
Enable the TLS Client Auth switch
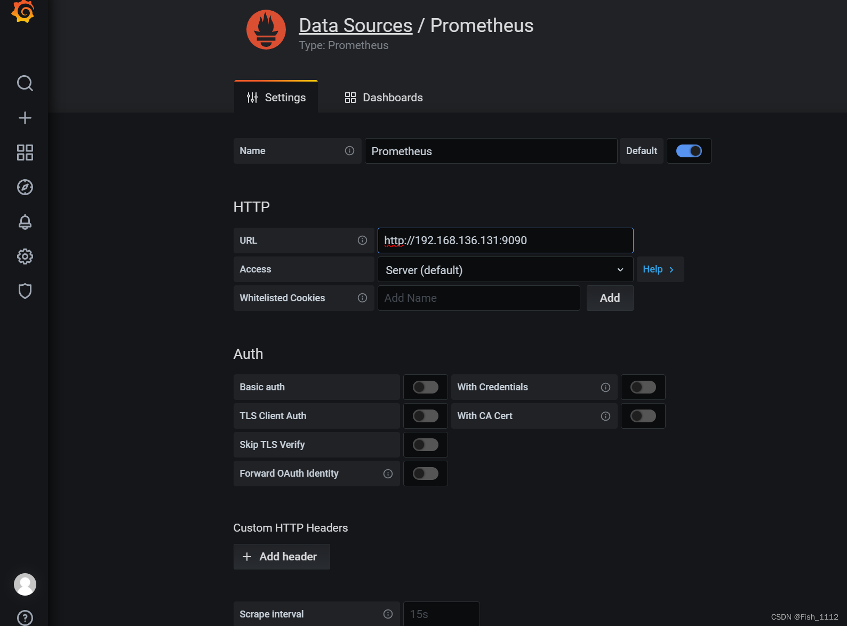[426, 416]
